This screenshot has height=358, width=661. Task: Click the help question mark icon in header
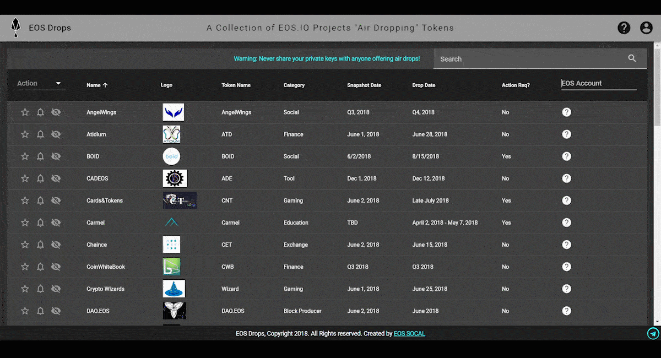(x=624, y=28)
